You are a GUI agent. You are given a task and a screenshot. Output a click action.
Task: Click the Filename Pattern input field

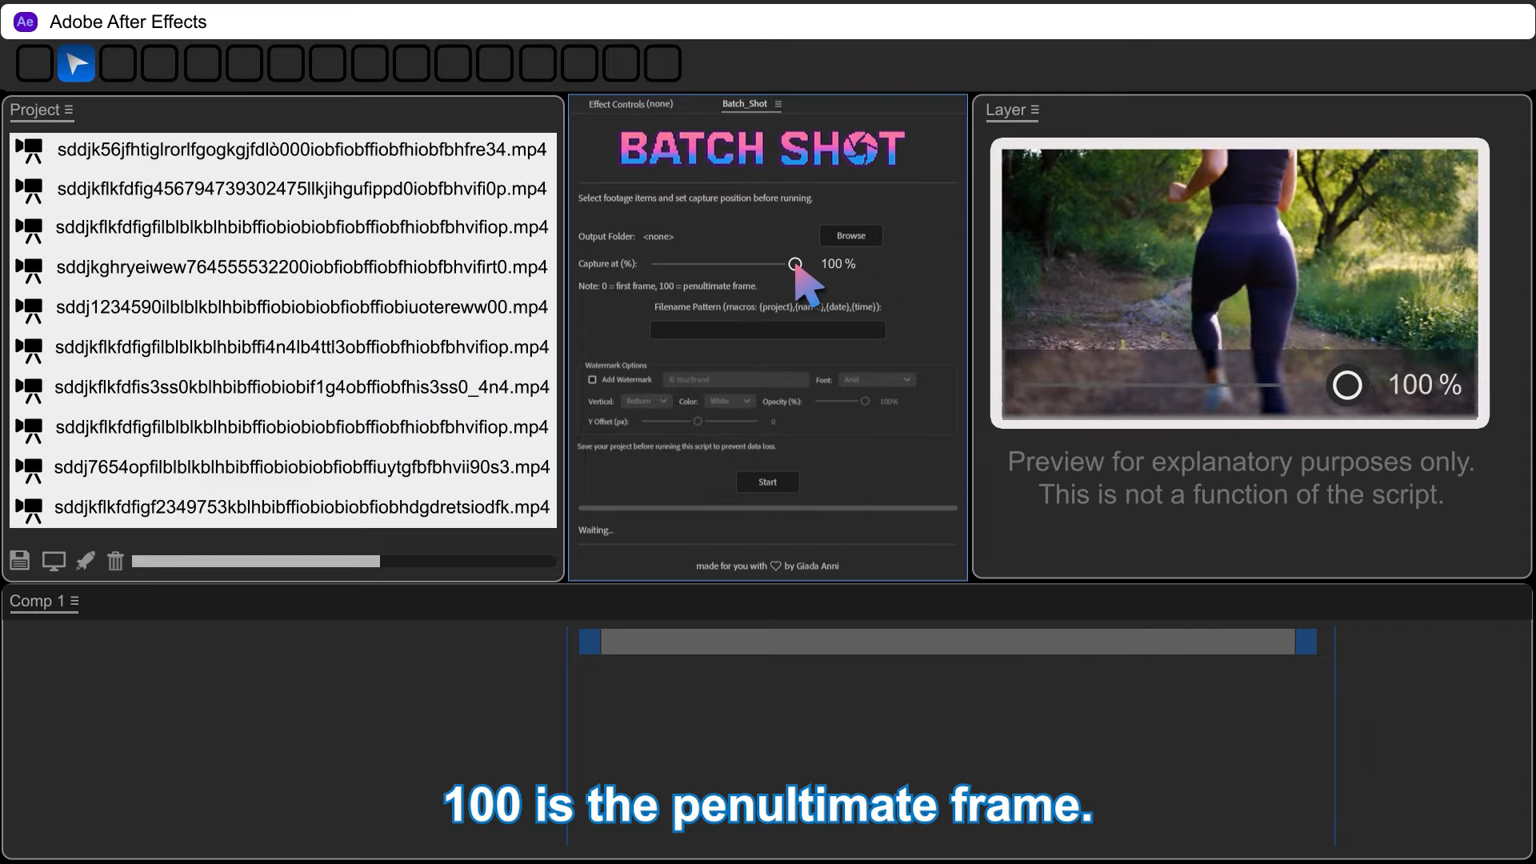pyautogui.click(x=767, y=330)
